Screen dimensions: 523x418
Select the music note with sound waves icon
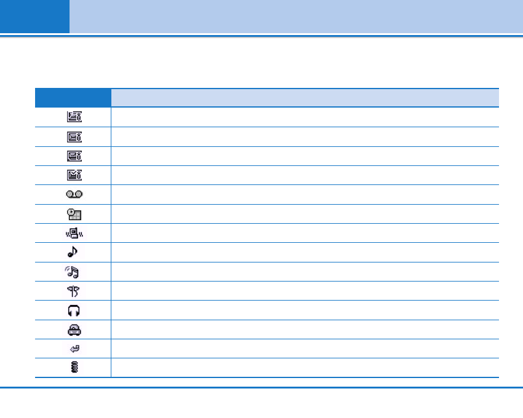coord(73,272)
